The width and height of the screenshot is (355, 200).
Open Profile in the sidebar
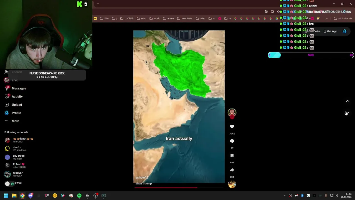click(16, 113)
